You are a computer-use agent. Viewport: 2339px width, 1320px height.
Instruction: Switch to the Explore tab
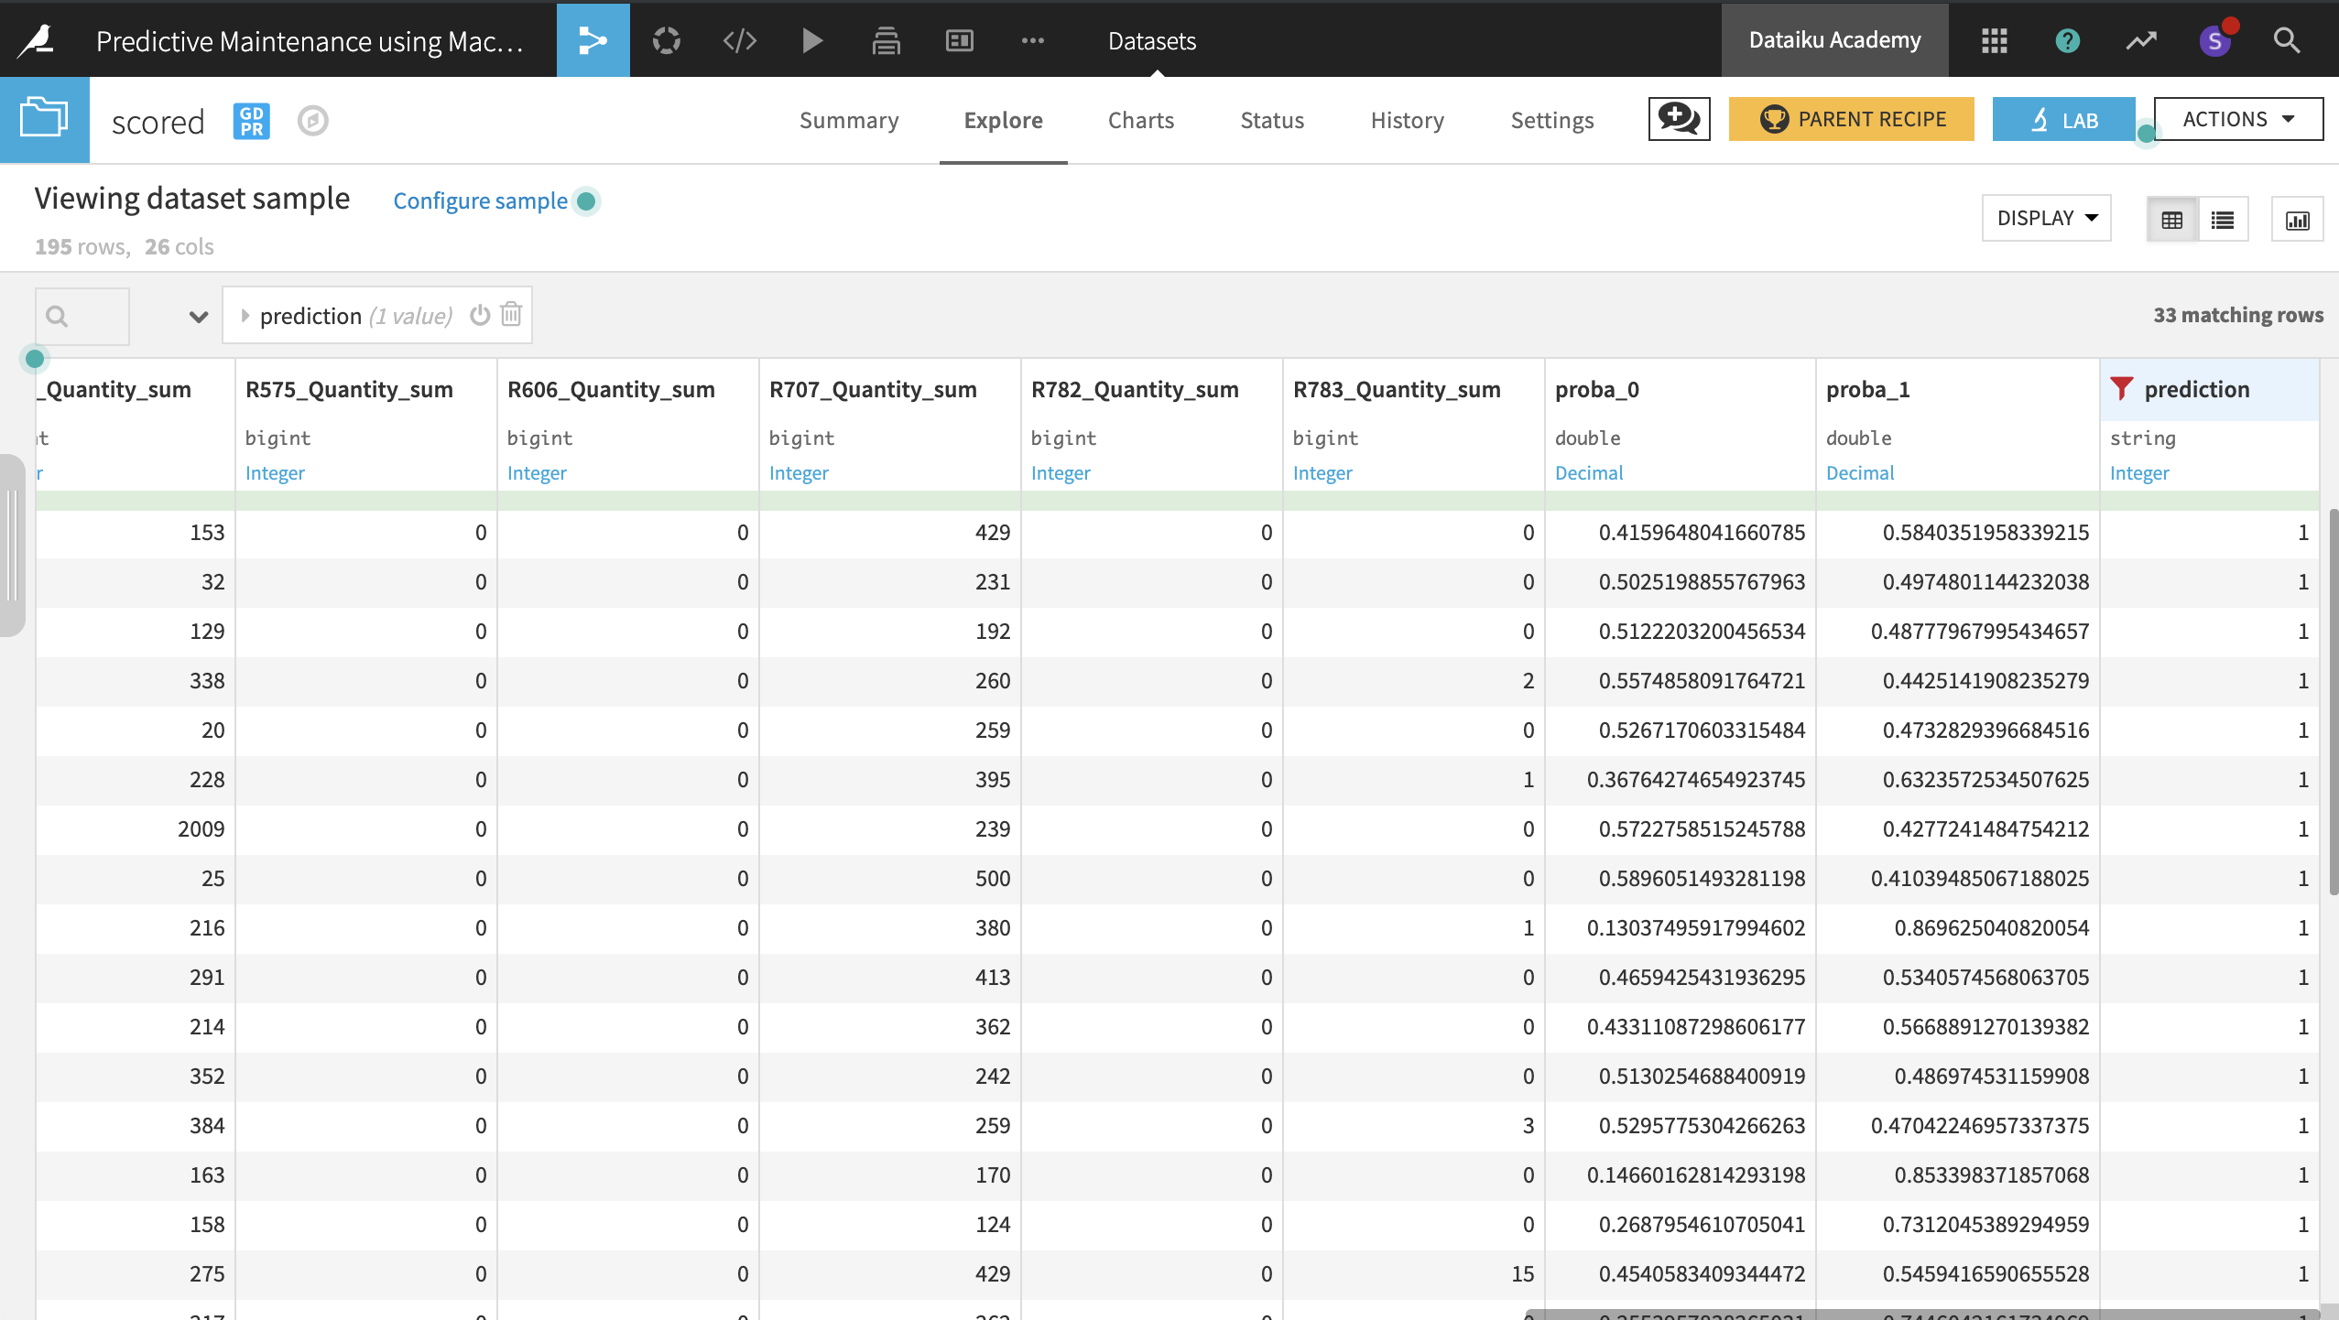point(1003,120)
